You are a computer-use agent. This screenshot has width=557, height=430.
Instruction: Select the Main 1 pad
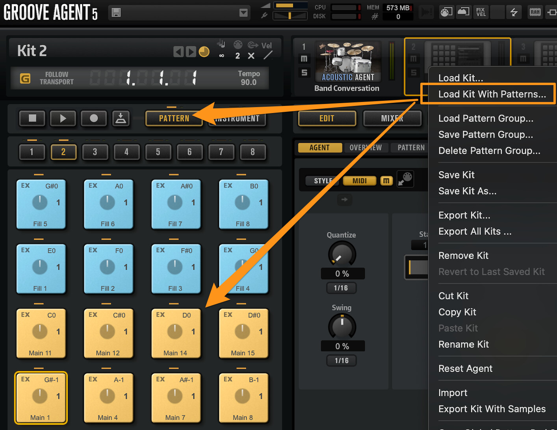tap(41, 397)
